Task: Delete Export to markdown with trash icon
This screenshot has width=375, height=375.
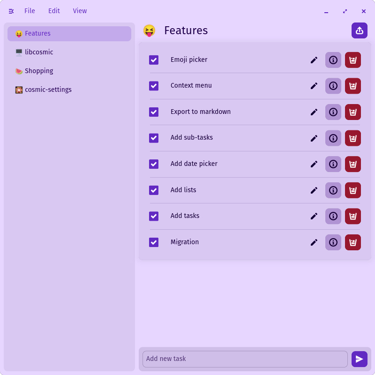Action: pos(353,112)
